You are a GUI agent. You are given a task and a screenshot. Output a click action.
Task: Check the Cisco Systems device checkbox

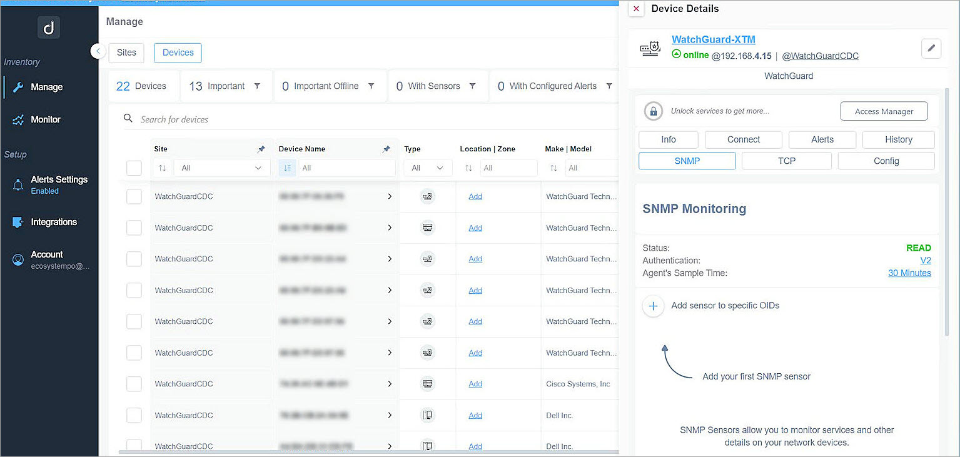tap(134, 384)
